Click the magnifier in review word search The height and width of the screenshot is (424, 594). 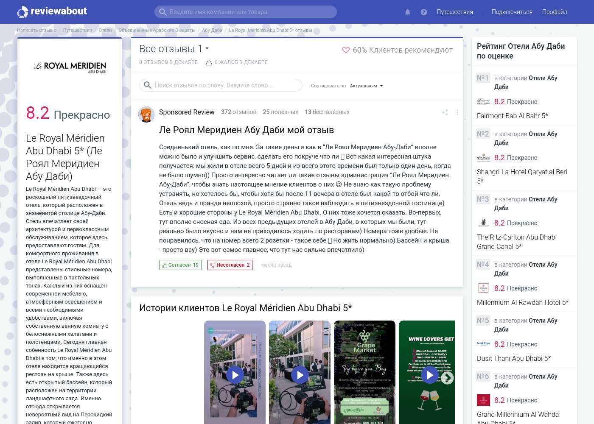147,85
